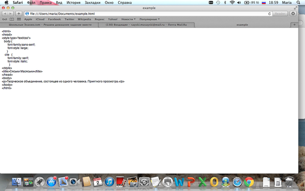Open the Окно menu
The height and width of the screenshot is (191, 305).
(109, 2)
